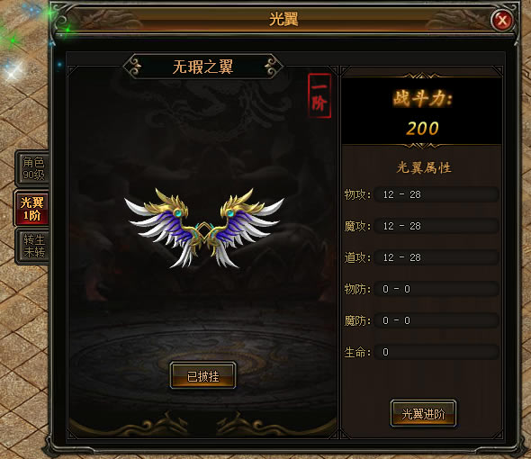The height and width of the screenshot is (459, 531).
Task: Click the red 一阶 rank badge
Action: pos(319,96)
